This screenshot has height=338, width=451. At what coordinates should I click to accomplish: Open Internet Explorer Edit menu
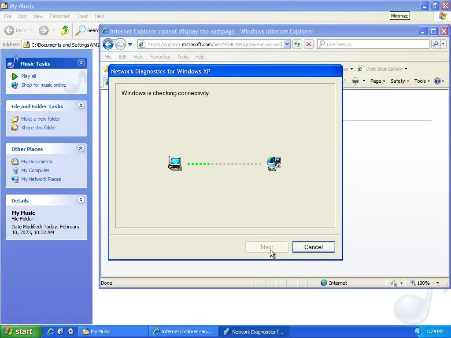pyautogui.click(x=122, y=57)
